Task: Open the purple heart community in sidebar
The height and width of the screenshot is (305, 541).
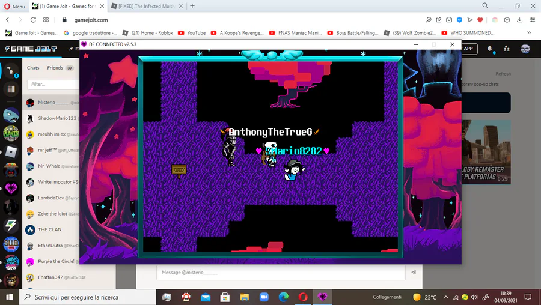Action: [11, 189]
